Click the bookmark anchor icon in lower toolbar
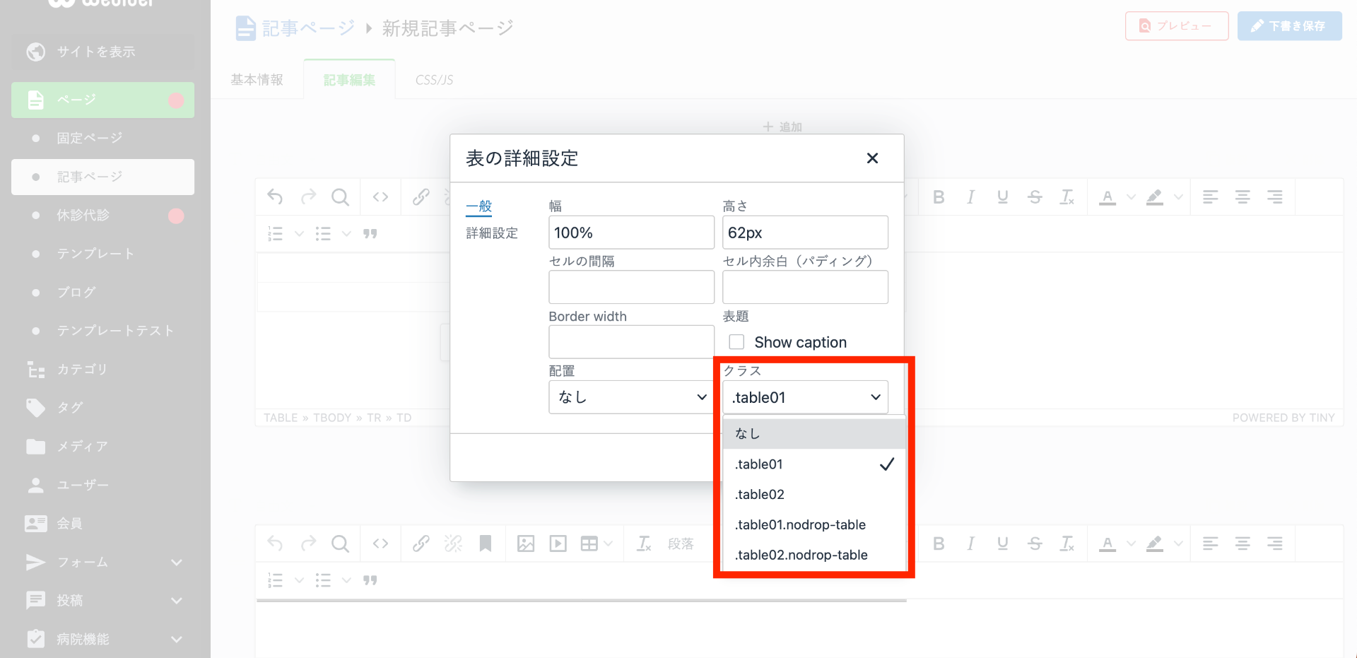This screenshot has width=1357, height=658. (x=486, y=544)
